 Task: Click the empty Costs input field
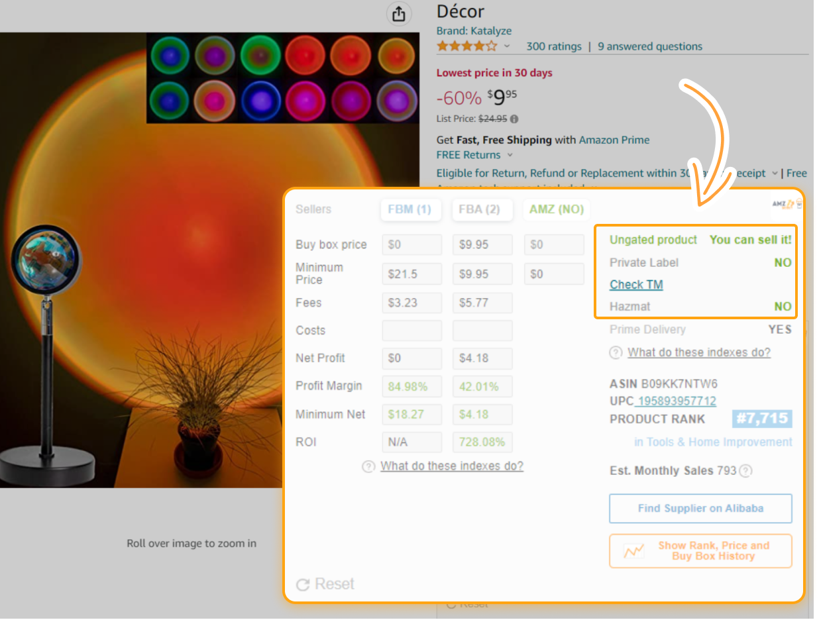pos(411,330)
